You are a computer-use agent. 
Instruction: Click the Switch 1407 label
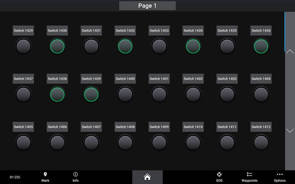[91, 127]
